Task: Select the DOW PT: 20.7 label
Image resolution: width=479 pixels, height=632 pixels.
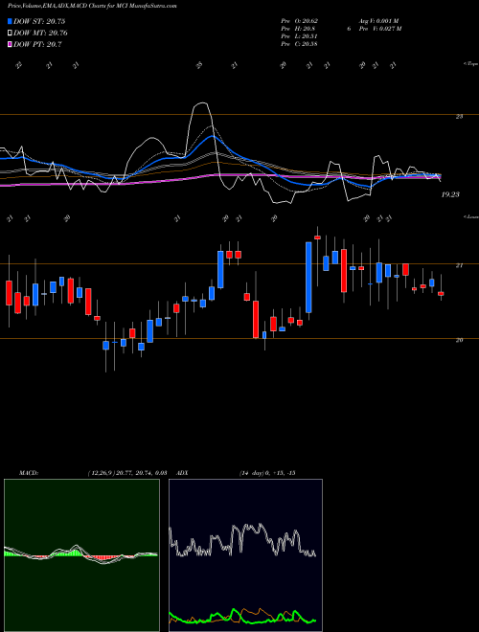Action: coord(37,44)
